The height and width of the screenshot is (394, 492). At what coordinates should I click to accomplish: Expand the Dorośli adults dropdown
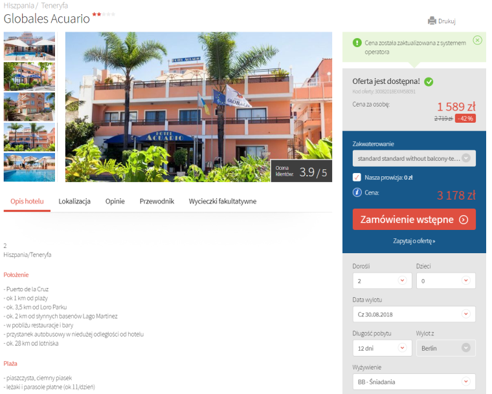click(382, 281)
